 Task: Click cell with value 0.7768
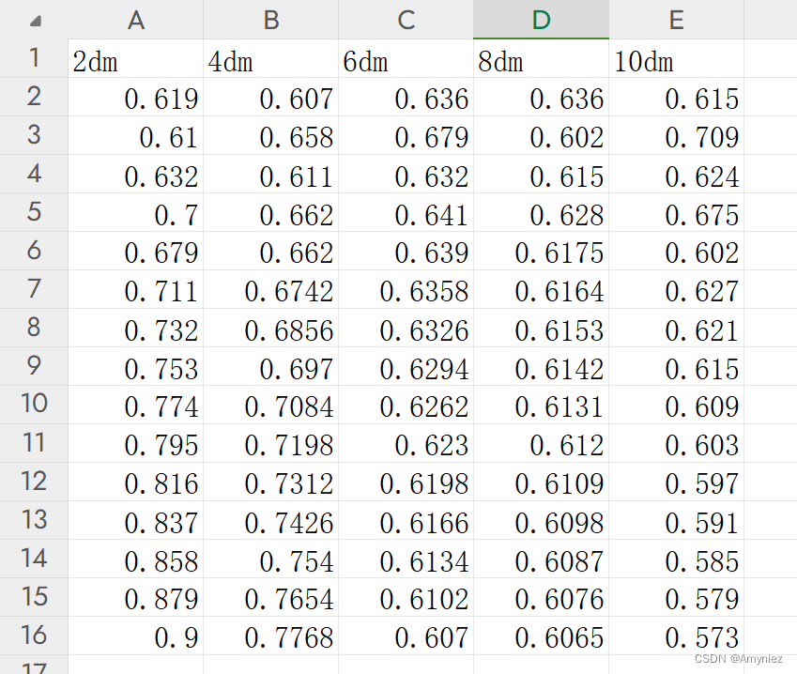point(270,636)
